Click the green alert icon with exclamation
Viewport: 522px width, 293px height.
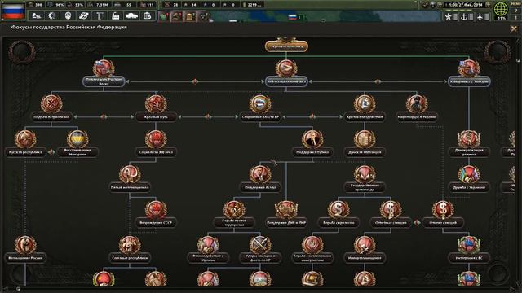[163, 16]
